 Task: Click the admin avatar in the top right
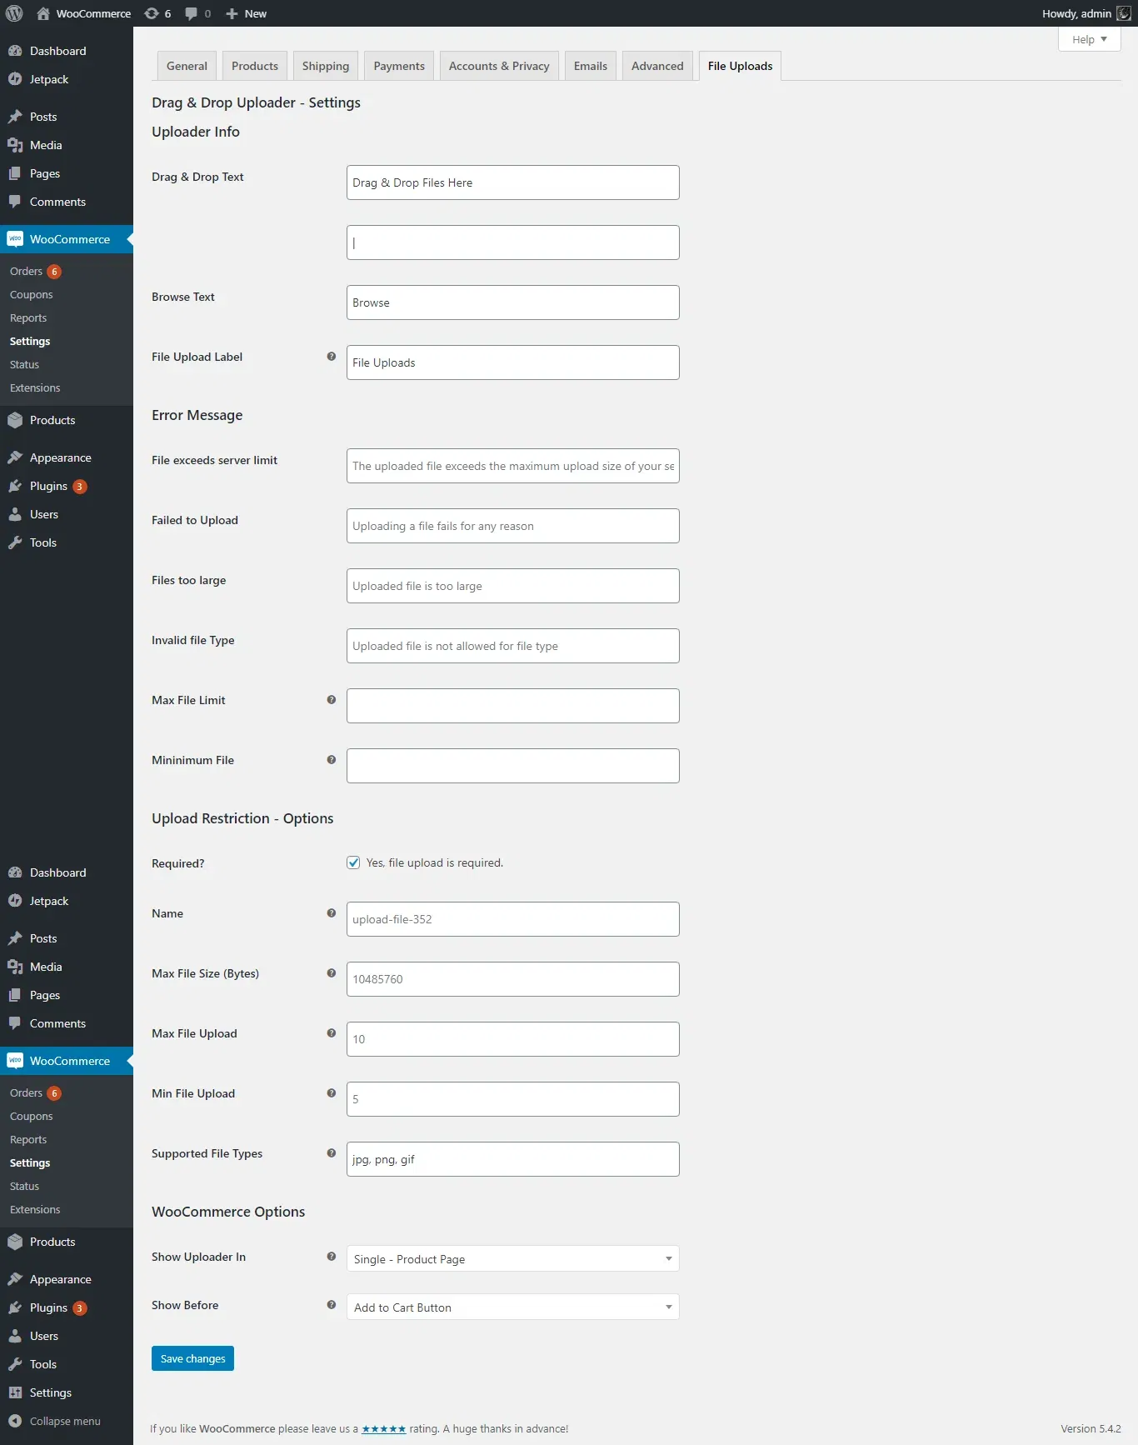click(1124, 13)
